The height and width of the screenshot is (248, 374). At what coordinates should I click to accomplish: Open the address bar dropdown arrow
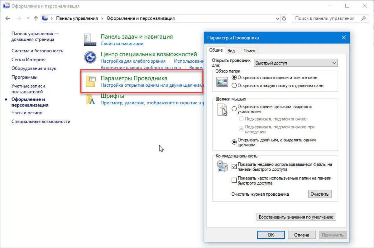click(278, 18)
